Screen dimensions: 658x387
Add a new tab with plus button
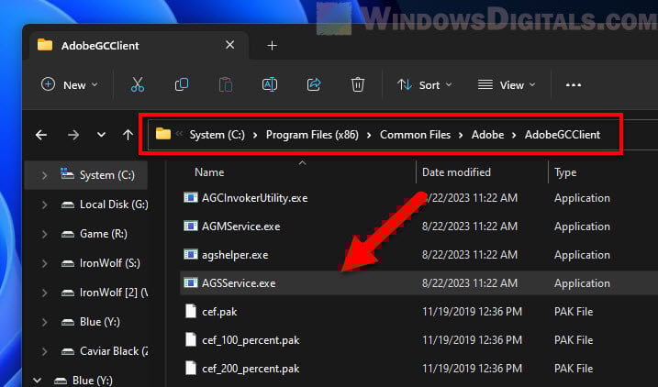pos(272,45)
